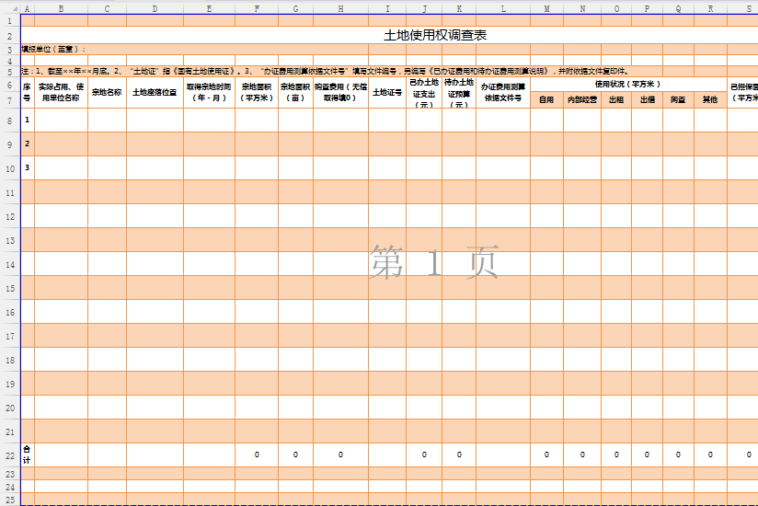
Task: Select column B header
Action: point(61,9)
